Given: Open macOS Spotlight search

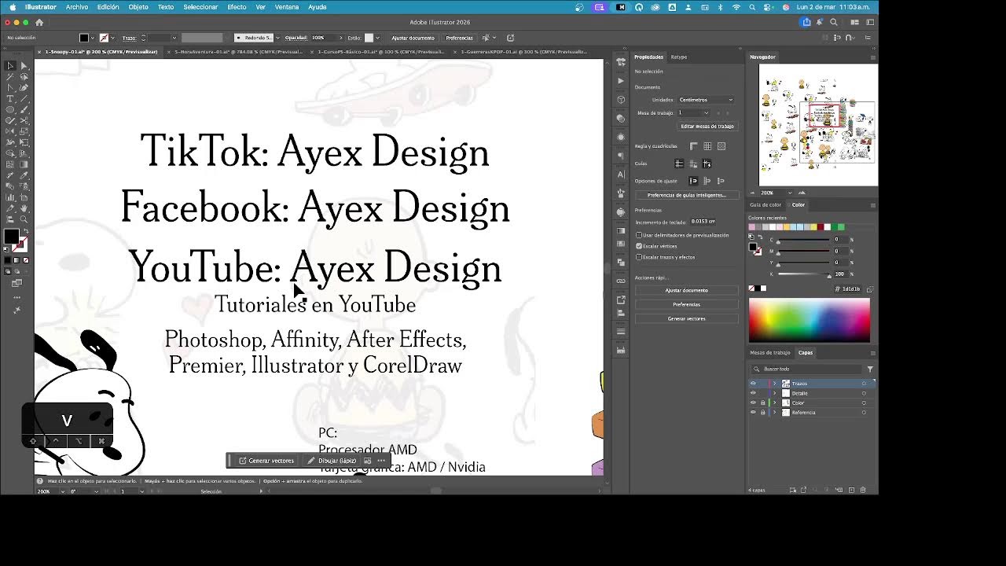Looking at the screenshot, I should click(752, 7).
